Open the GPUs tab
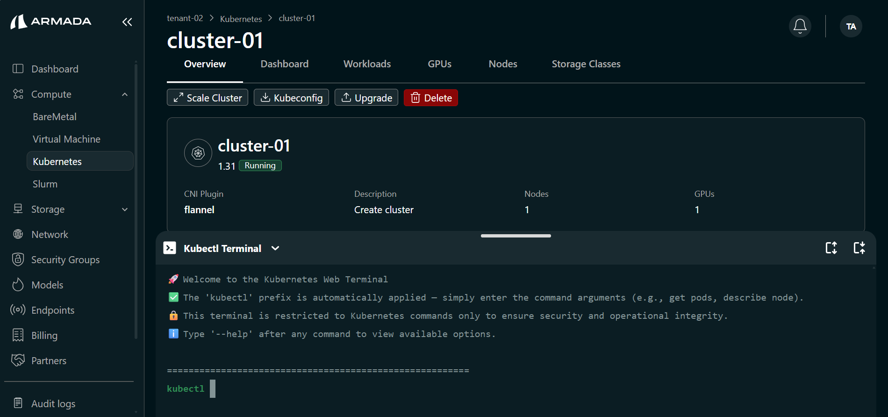The width and height of the screenshot is (888, 417). [x=439, y=64]
